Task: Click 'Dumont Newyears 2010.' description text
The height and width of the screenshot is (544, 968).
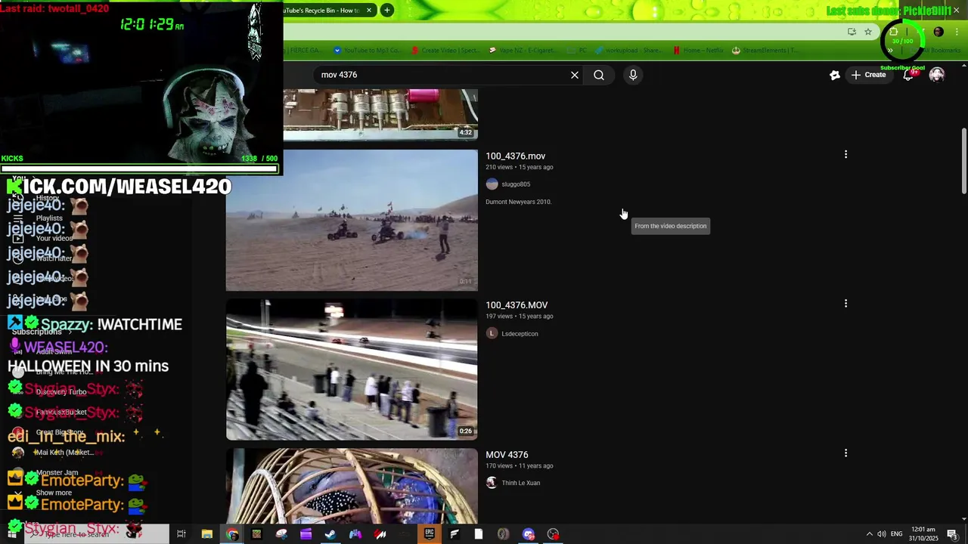Action: point(519,202)
